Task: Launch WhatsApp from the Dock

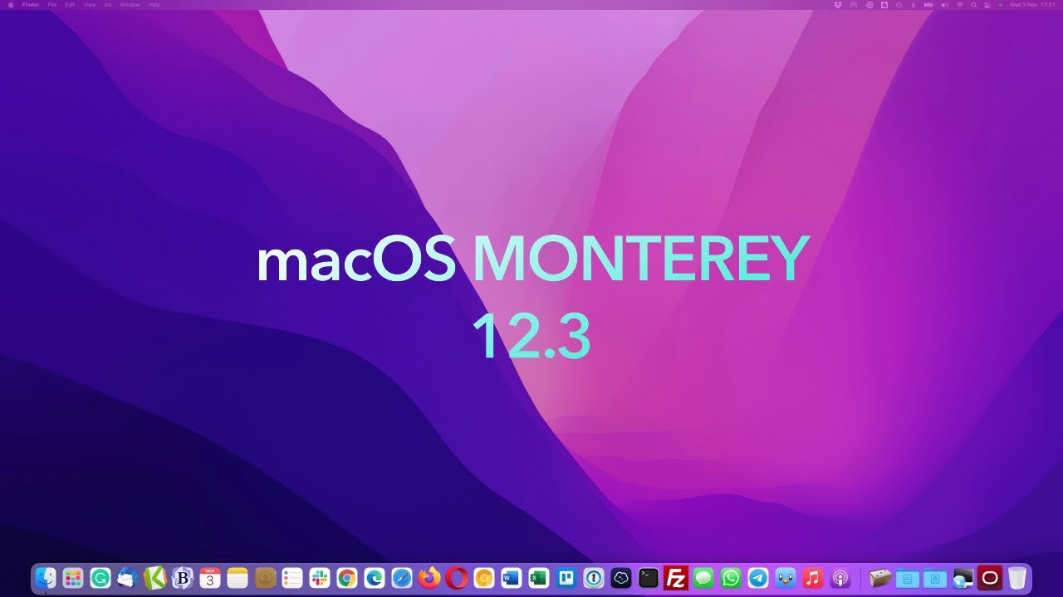Action: [731, 578]
